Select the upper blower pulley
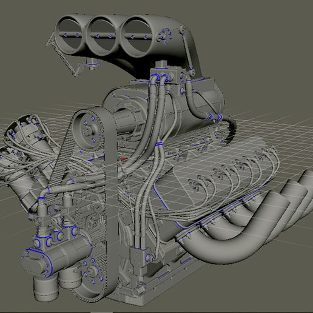The width and height of the screenshot is (313, 313). point(88,130)
